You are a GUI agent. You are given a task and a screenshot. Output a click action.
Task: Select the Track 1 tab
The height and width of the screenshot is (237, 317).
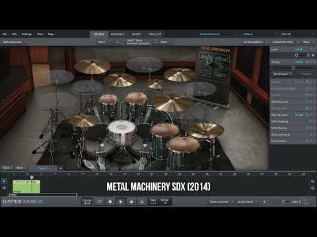point(44,168)
